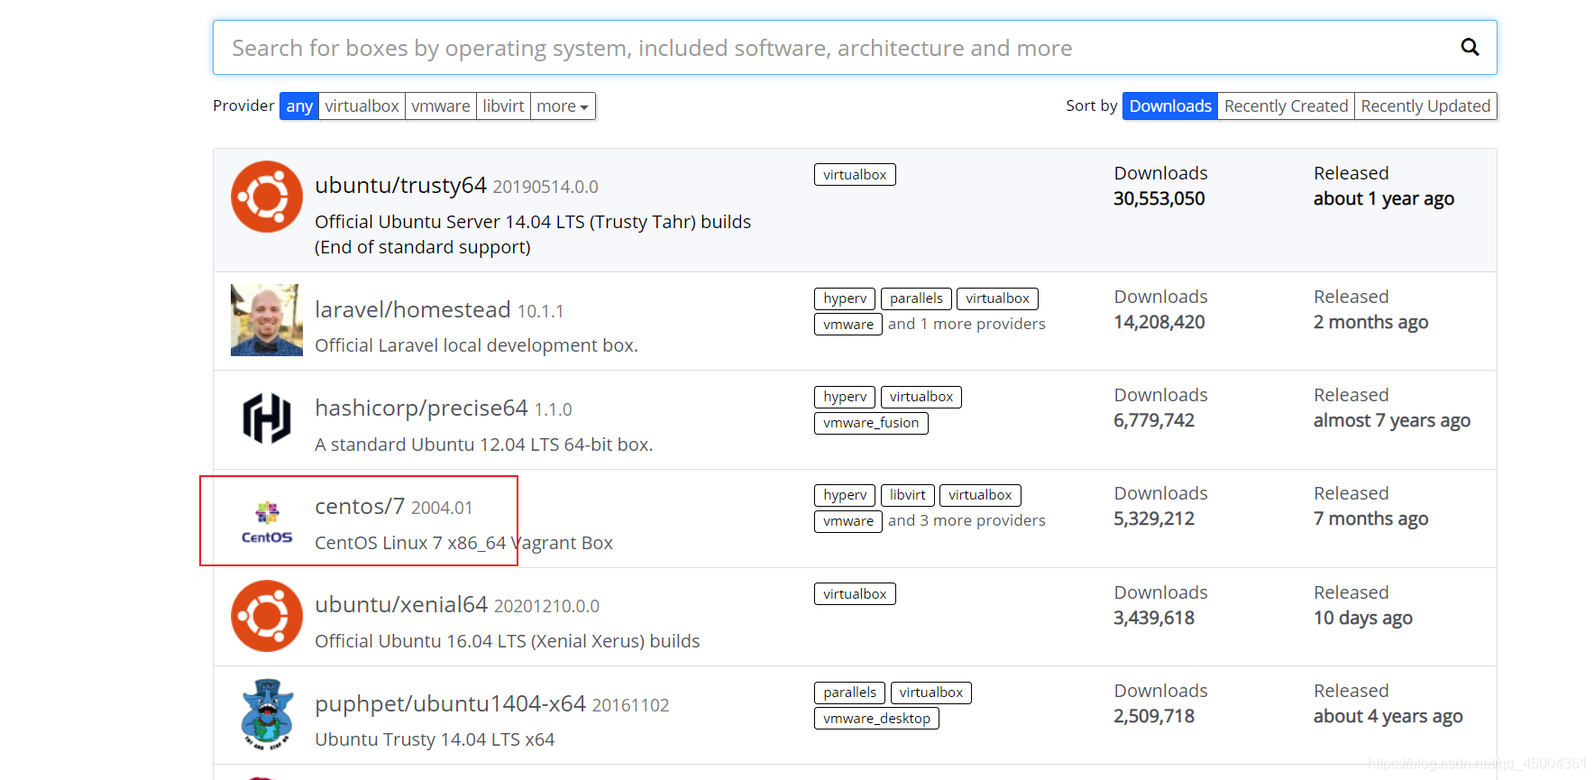Sort boxes by Recently Created
The height and width of the screenshot is (780, 1594).
click(1286, 106)
